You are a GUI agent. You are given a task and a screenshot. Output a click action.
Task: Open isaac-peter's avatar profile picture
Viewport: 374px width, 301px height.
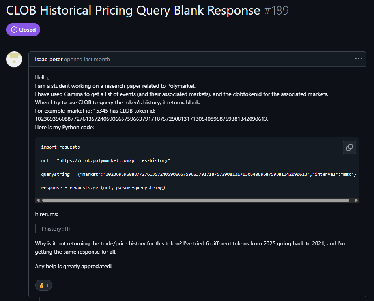[14, 59]
